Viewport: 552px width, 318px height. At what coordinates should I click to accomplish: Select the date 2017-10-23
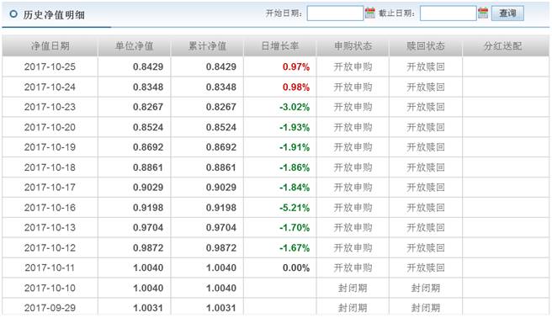click(50, 107)
